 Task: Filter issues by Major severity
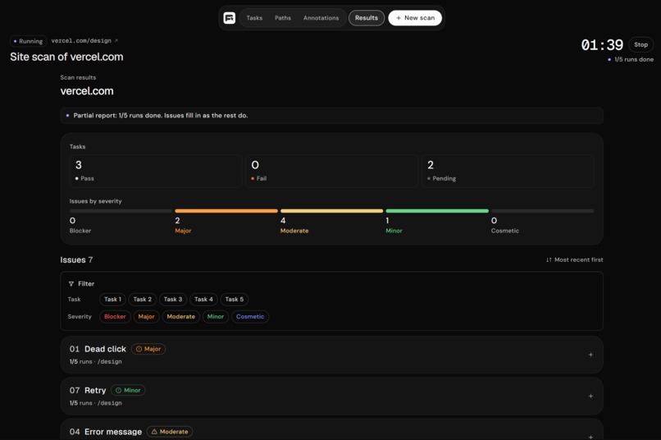[x=146, y=316]
